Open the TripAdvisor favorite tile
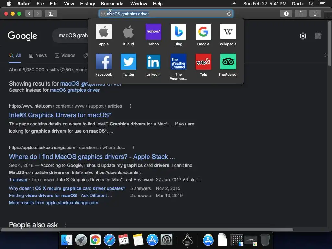The height and width of the screenshot is (249, 332). coord(228,62)
